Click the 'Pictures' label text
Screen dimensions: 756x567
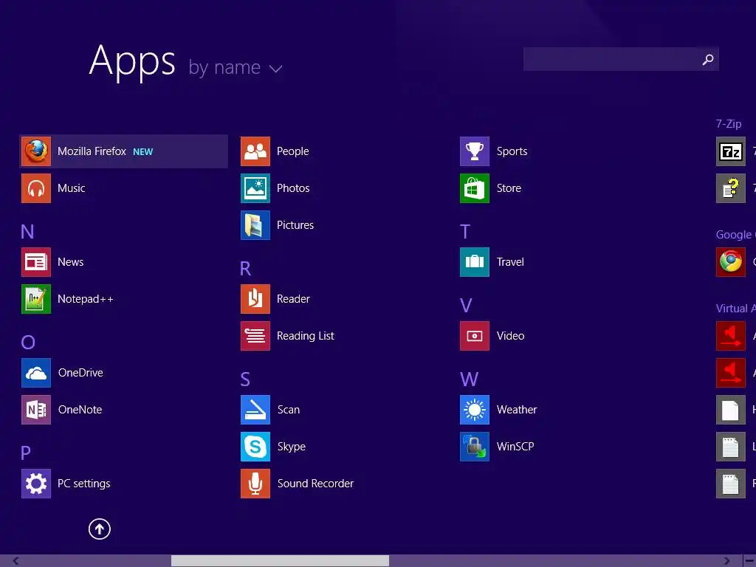pos(295,225)
